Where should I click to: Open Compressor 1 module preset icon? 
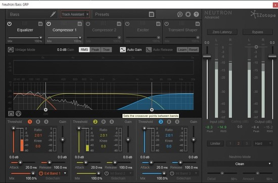tap(80, 24)
